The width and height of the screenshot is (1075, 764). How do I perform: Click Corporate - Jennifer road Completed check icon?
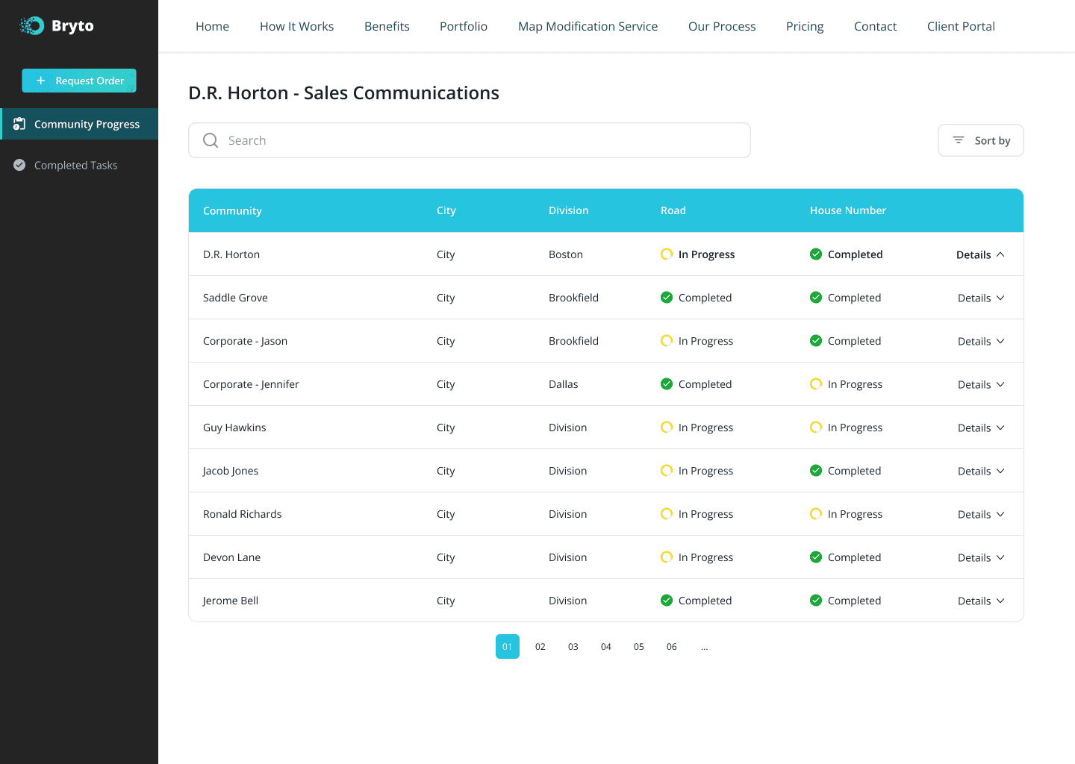pyautogui.click(x=667, y=384)
